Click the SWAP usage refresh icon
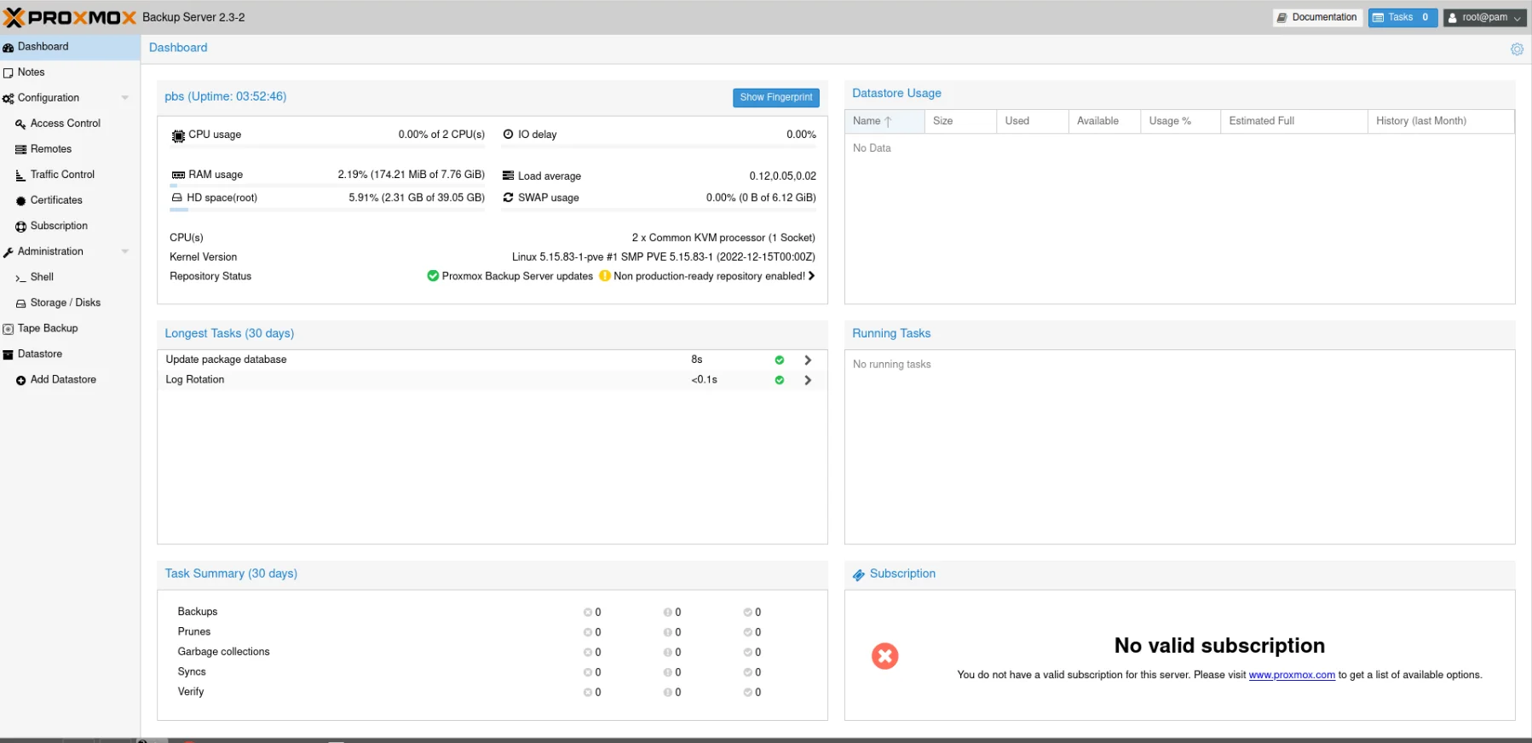1532x743 pixels. click(x=508, y=198)
